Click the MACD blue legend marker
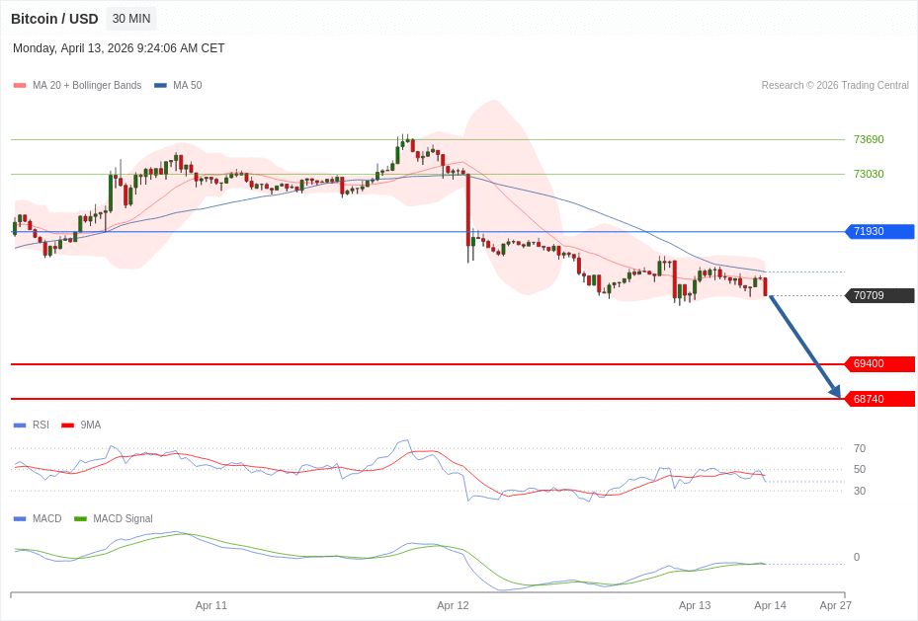 tap(20, 519)
